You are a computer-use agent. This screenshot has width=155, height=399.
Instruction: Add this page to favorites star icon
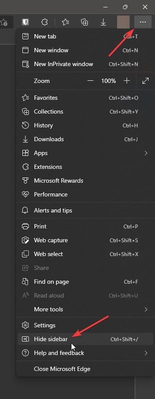click(x=3, y=22)
